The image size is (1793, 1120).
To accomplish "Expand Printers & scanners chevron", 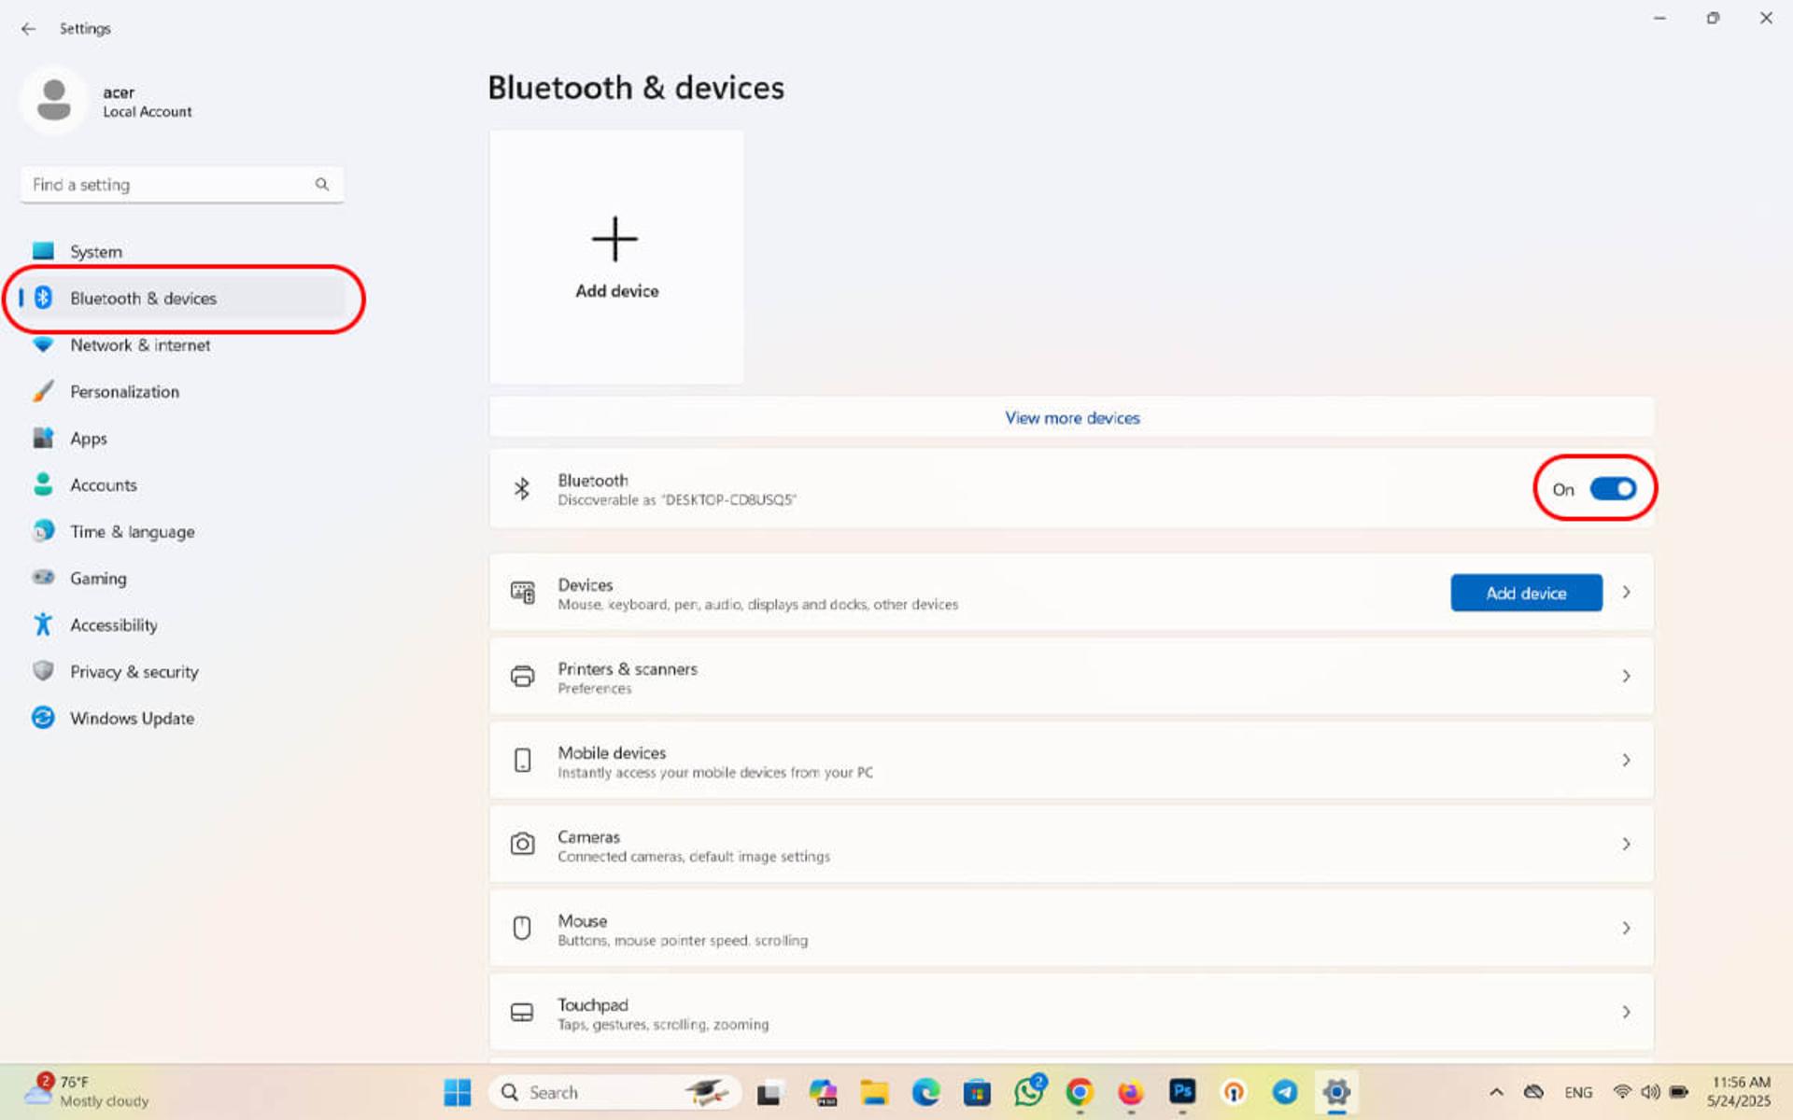I will click(1626, 676).
